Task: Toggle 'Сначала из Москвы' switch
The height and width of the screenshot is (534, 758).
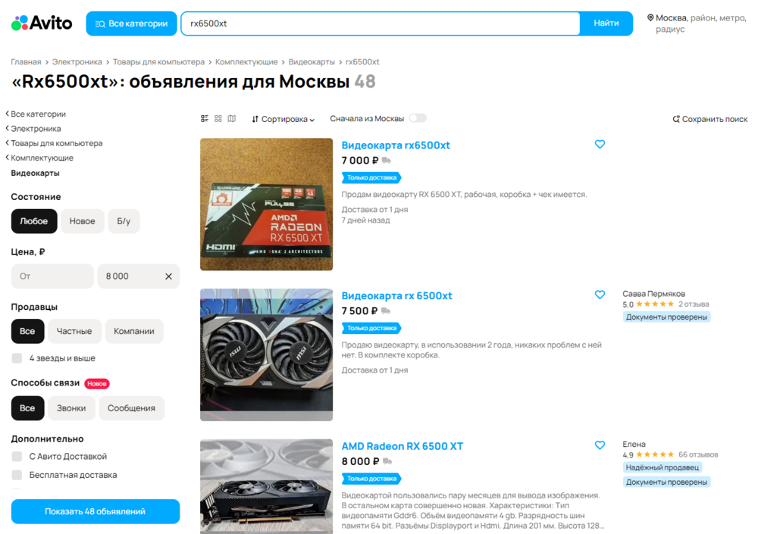Action: (418, 118)
